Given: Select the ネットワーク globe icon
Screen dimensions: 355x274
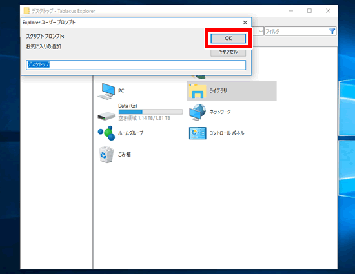Looking at the screenshot, I should point(198,112).
